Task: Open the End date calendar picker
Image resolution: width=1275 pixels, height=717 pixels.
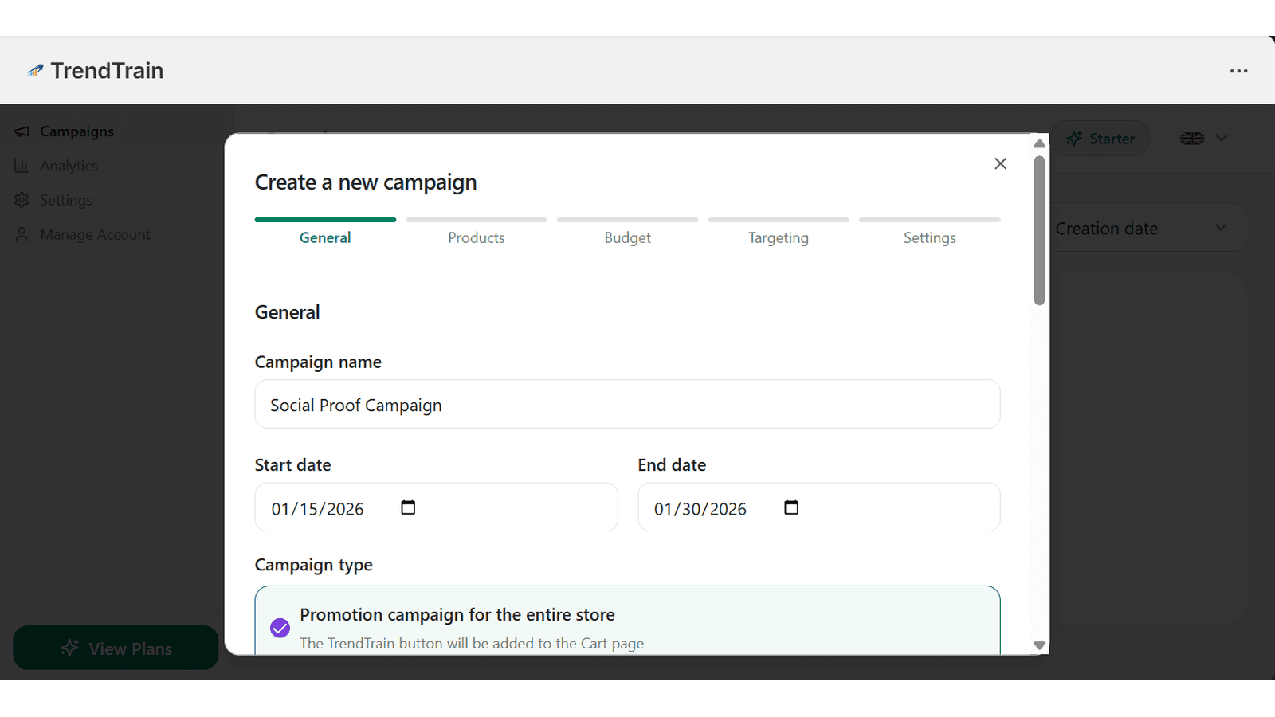Action: (x=791, y=507)
